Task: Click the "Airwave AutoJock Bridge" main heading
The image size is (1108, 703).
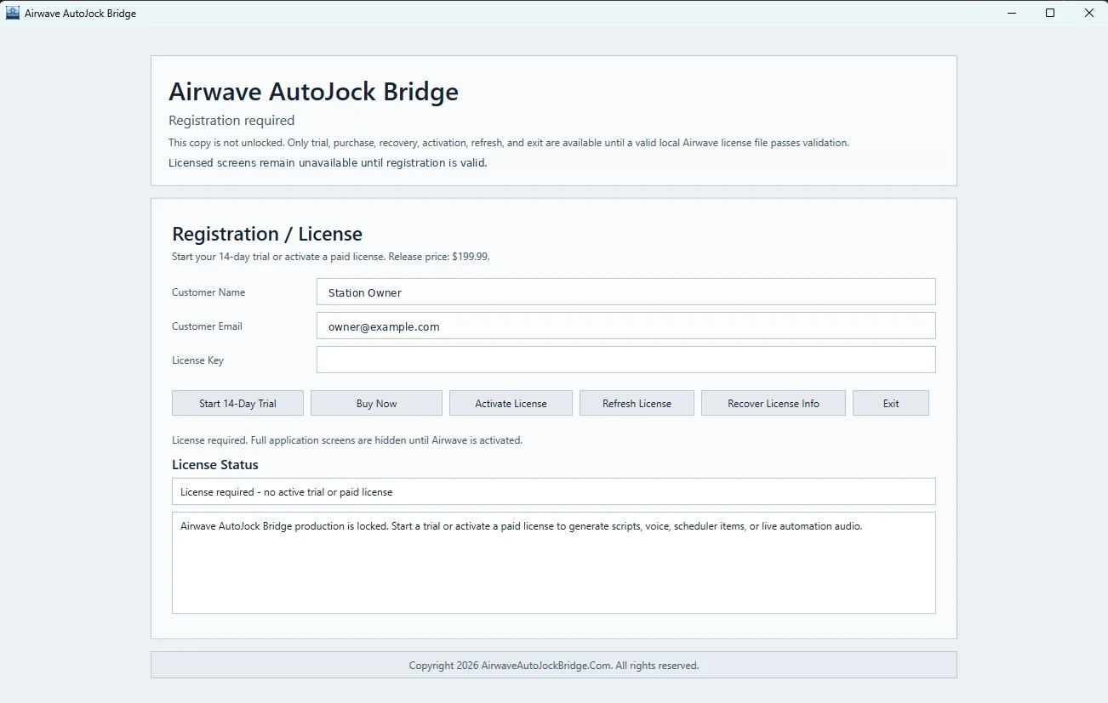Action: [313, 92]
